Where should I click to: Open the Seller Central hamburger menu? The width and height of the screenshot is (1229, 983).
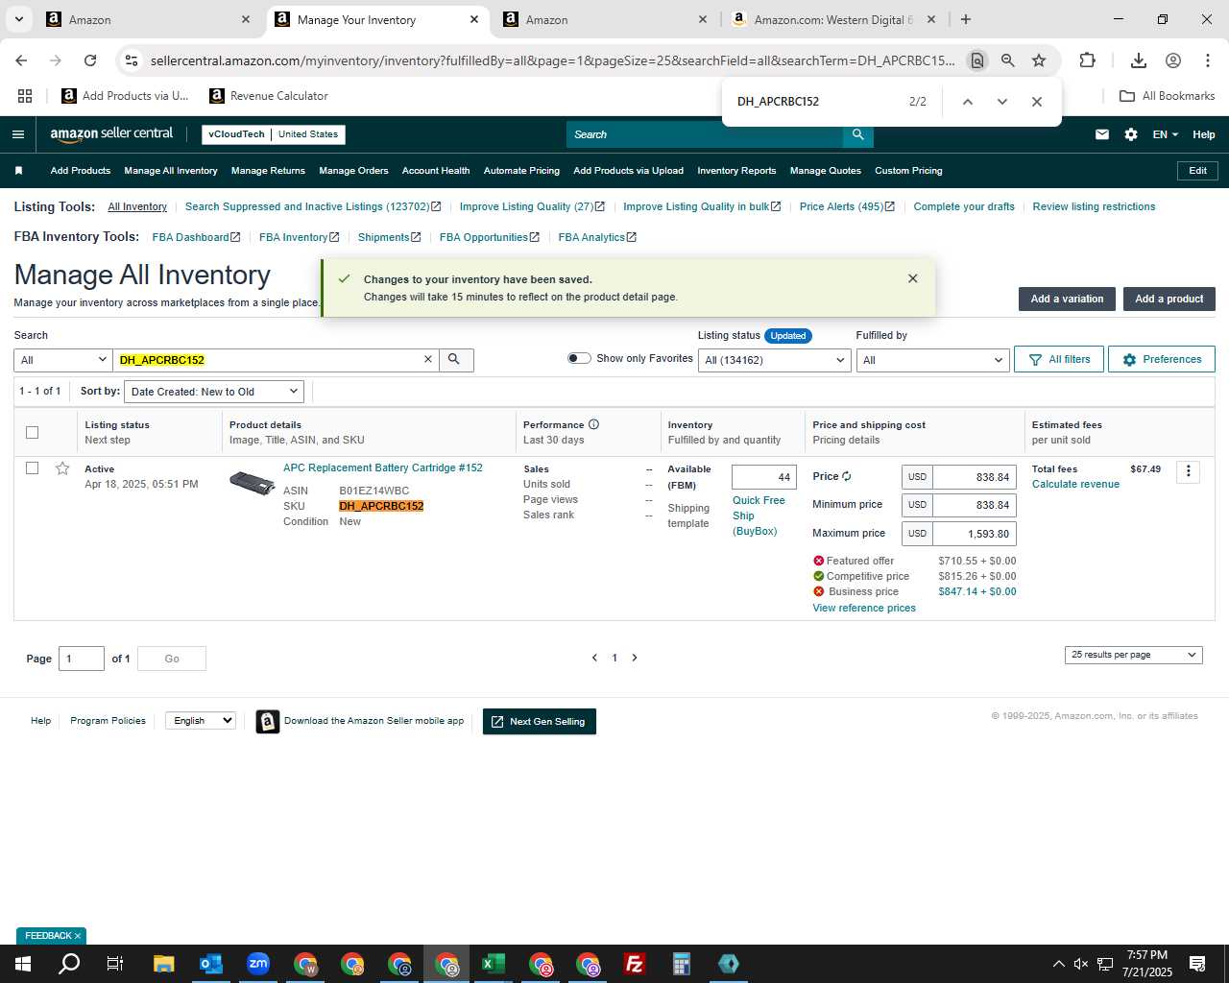click(x=17, y=134)
